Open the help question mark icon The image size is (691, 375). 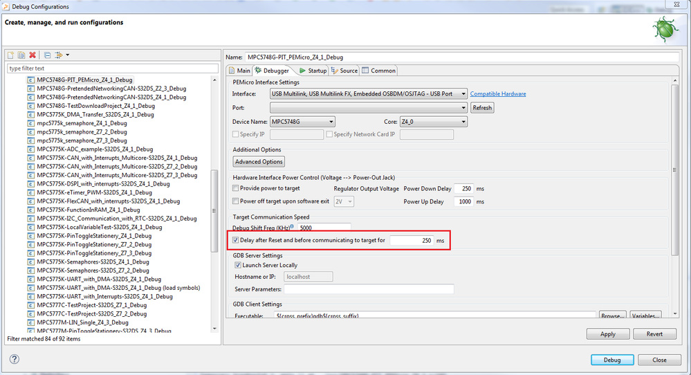(15, 359)
